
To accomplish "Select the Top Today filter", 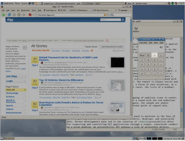I will [56, 51].
